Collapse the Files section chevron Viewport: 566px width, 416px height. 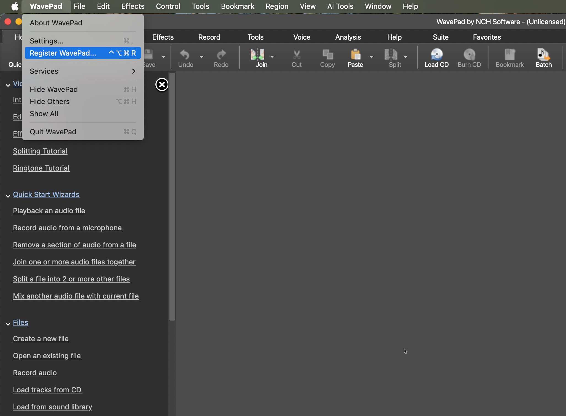(8, 324)
